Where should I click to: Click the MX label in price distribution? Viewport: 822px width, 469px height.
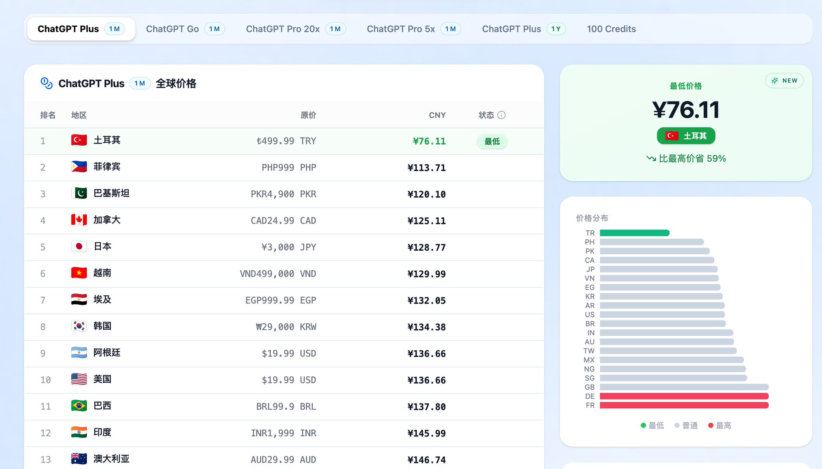pos(589,360)
